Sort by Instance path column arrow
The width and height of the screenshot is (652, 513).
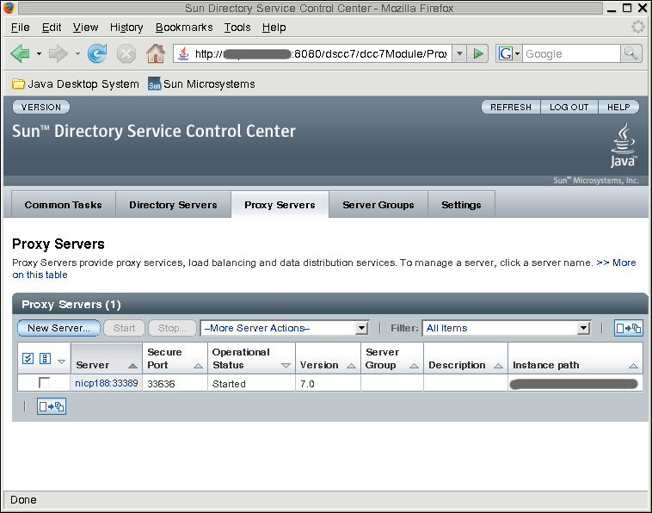coord(633,366)
